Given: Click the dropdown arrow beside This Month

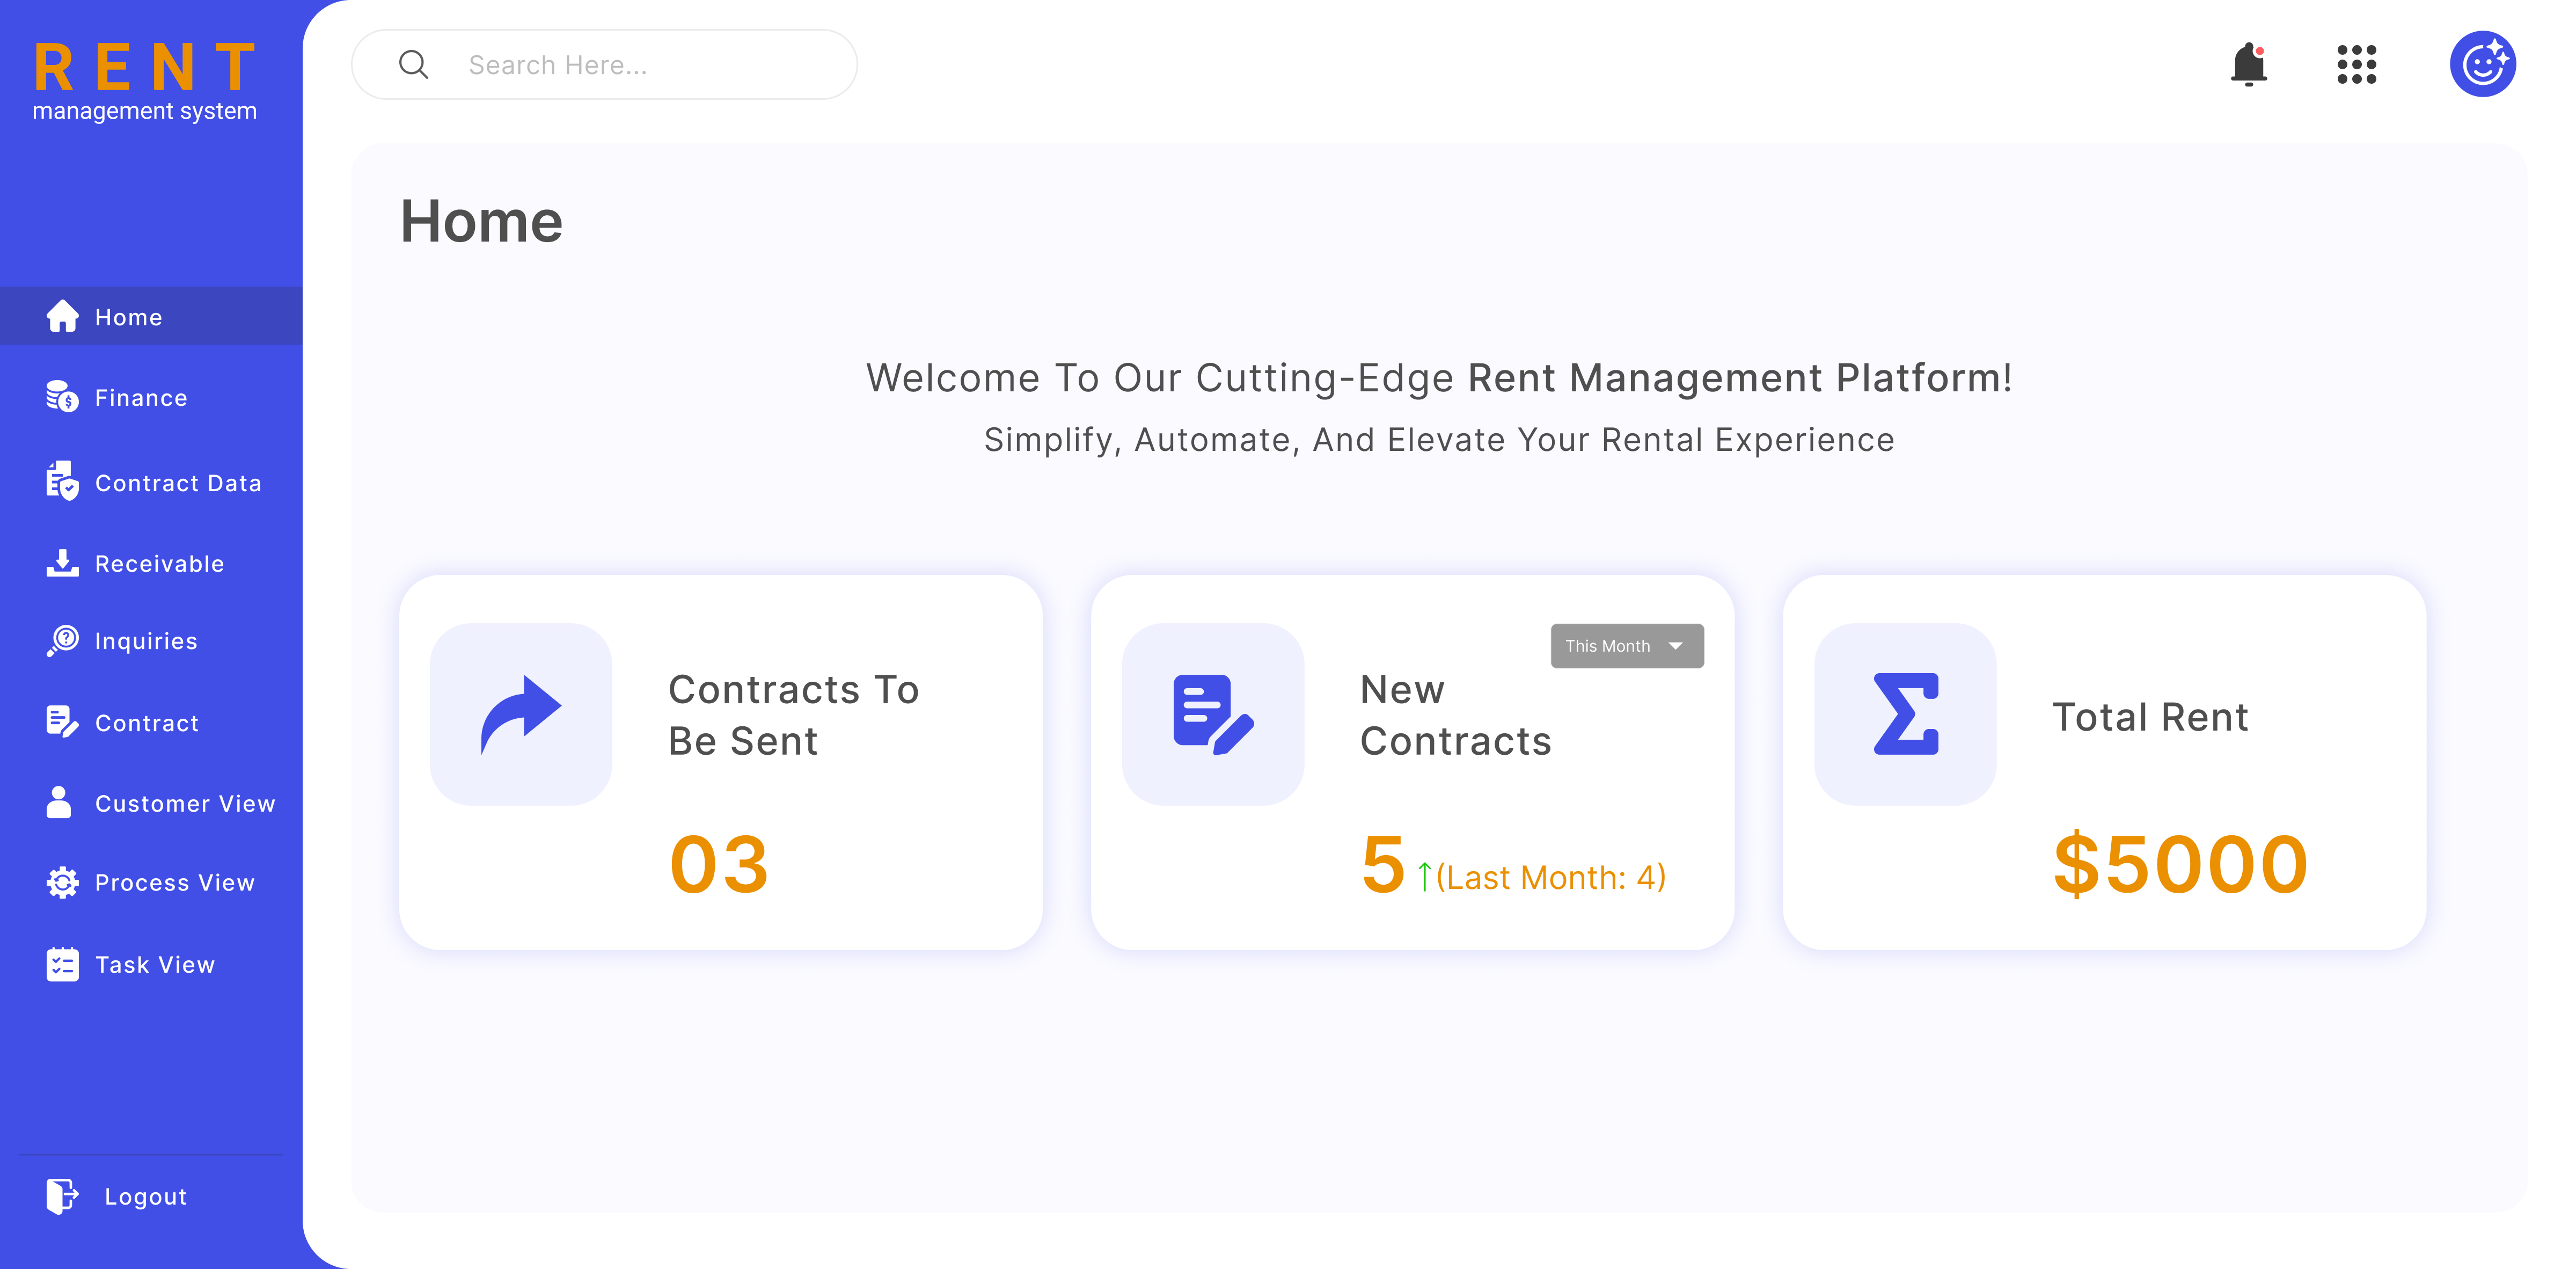Looking at the screenshot, I should coord(1676,646).
